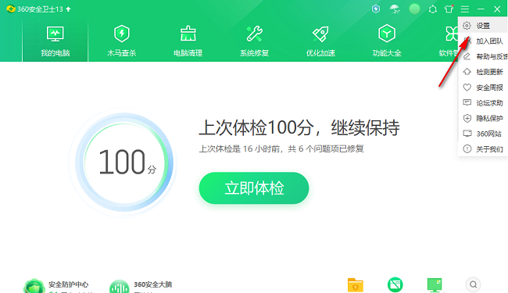Open 360网站 menu entry
The width and height of the screenshot is (508, 293).
pyautogui.click(x=483, y=134)
